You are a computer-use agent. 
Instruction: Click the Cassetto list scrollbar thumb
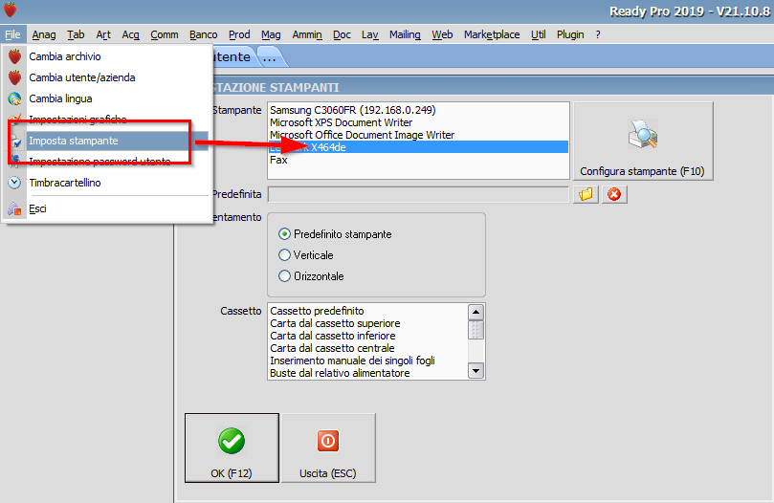coord(475,330)
